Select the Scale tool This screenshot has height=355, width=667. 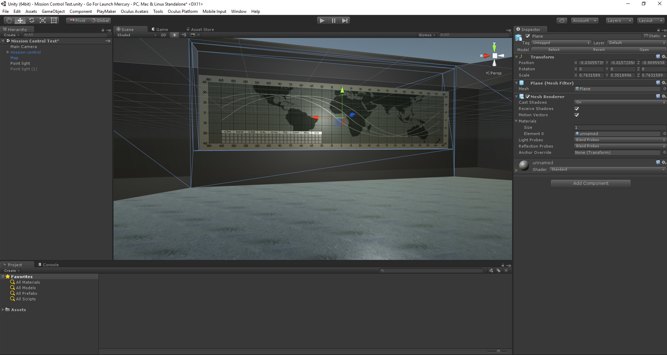[x=42, y=21]
